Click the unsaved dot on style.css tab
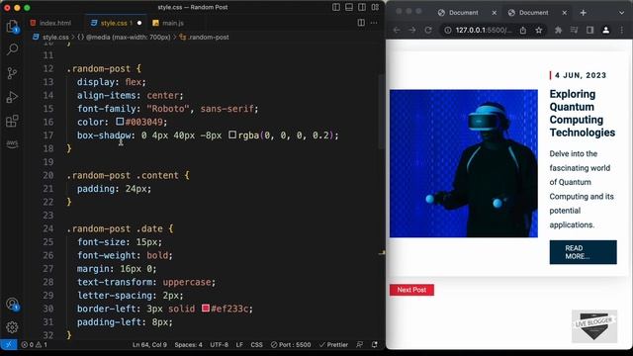This screenshot has width=633, height=356. 139,23
